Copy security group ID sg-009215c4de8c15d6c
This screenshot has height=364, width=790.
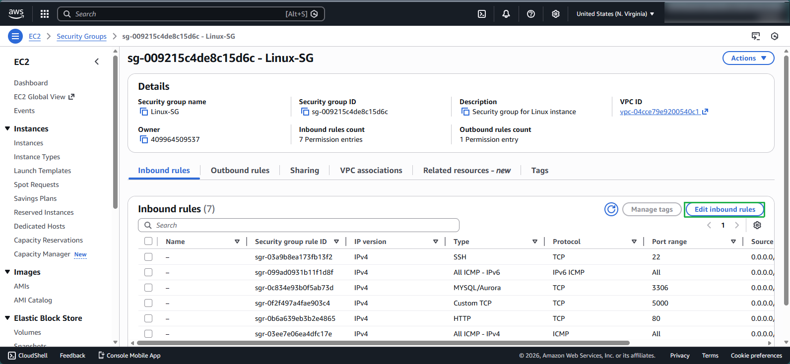pos(305,112)
